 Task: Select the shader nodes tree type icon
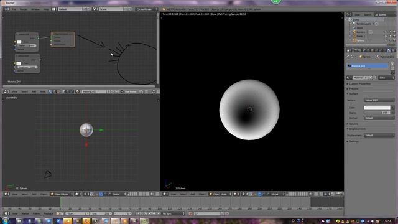click(x=50, y=91)
